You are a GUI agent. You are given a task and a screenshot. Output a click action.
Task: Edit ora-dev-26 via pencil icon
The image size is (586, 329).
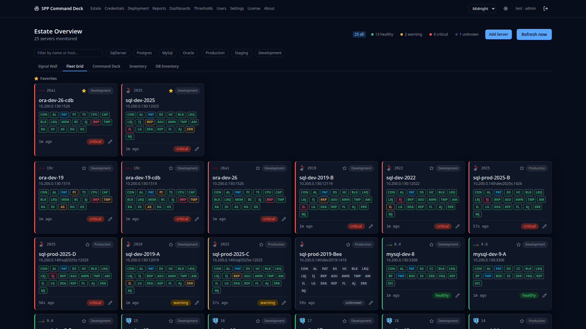[x=284, y=219]
